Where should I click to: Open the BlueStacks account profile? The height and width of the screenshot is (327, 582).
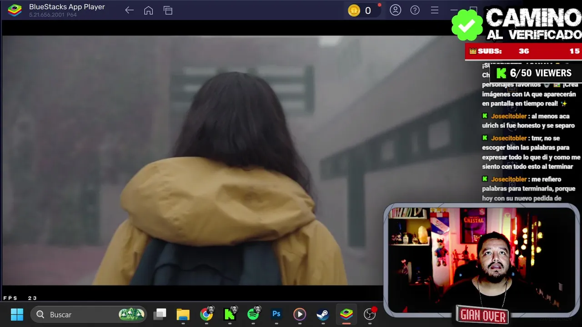pos(396,10)
